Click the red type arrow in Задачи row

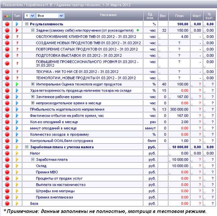(x=17, y=30)
